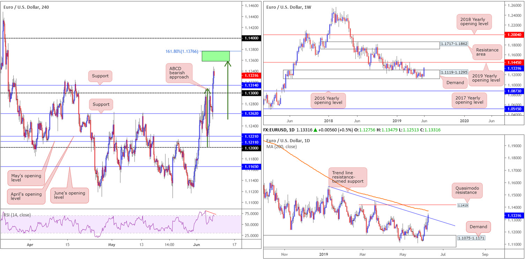
Task: Click the 'MA (200, close)' indicator label
Action: (x=281, y=147)
